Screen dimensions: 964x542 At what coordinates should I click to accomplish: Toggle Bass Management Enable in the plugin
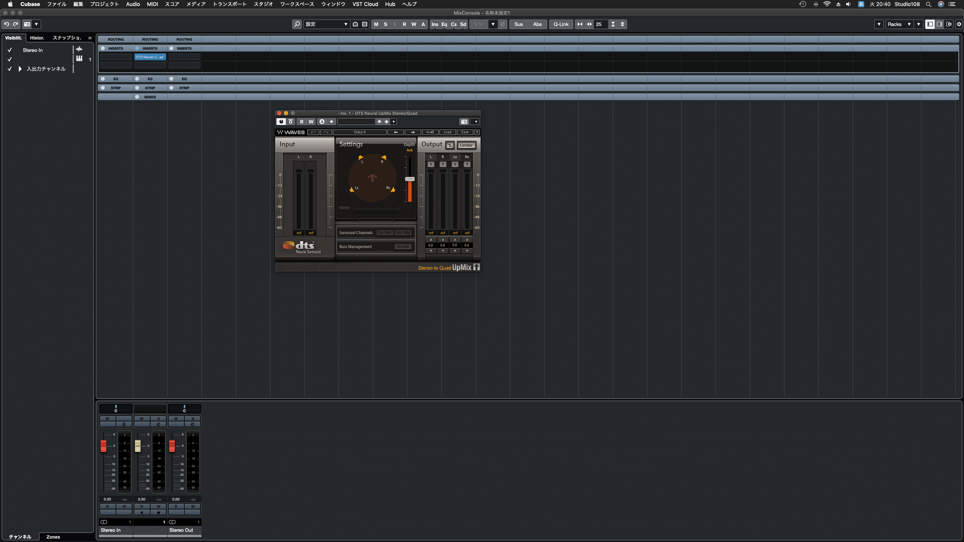[403, 247]
